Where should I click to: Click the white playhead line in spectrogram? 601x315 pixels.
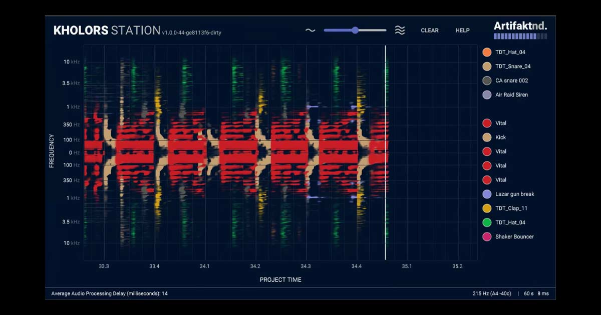point(385,152)
